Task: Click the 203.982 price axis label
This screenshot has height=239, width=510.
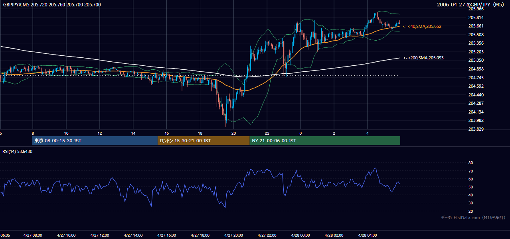Action: tap(476, 120)
